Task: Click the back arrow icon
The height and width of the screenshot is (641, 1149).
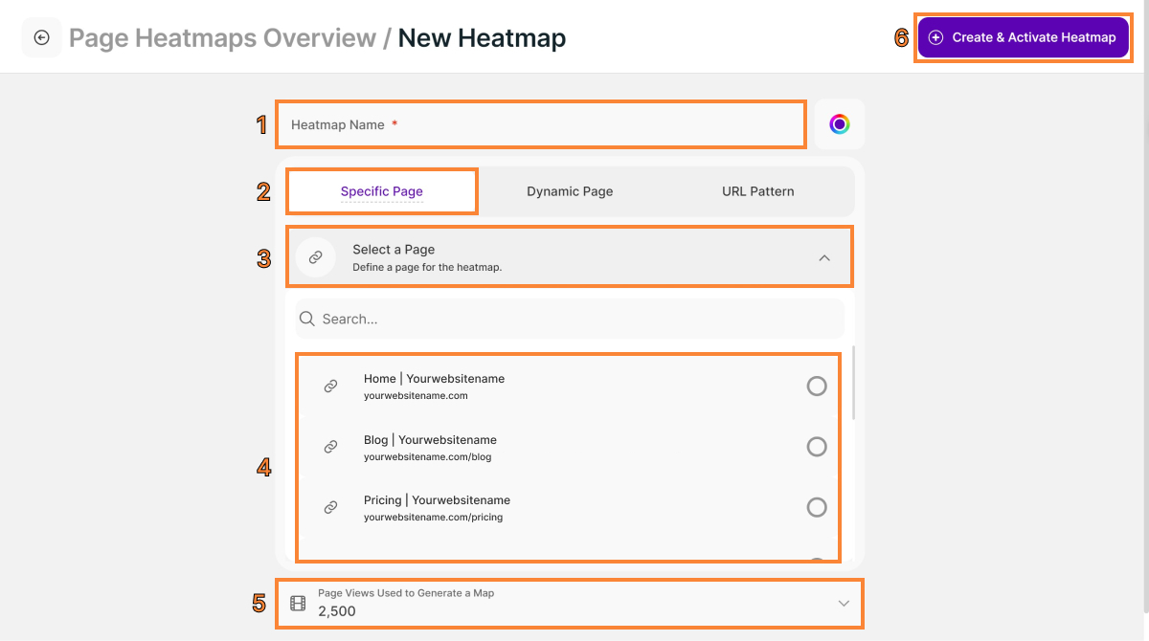Action: click(41, 38)
